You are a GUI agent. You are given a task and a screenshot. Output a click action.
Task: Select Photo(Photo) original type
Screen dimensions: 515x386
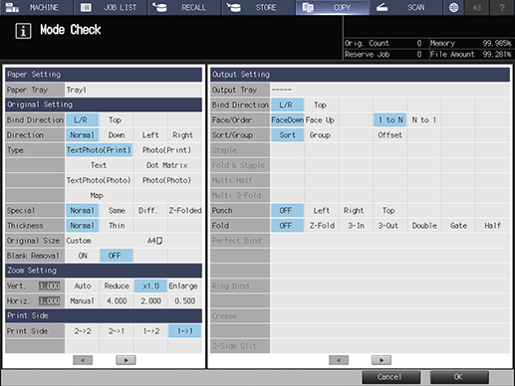[x=167, y=180]
